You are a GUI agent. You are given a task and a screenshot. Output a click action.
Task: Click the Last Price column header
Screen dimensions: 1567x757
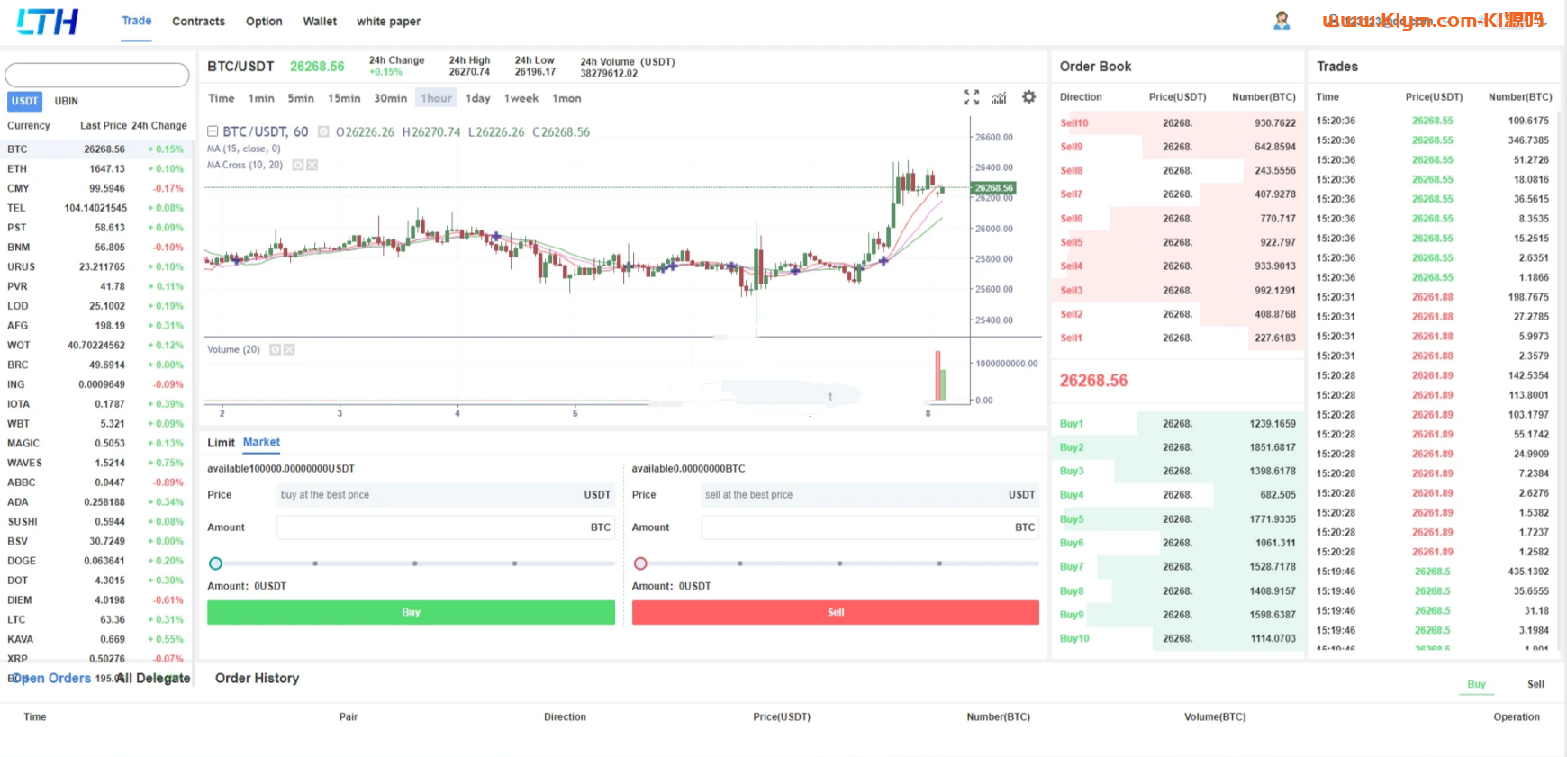(104, 126)
